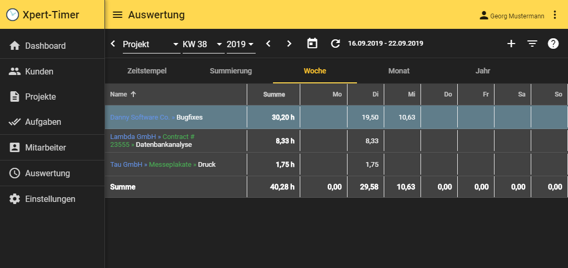The height and width of the screenshot is (268, 568).
Task: Click the Xpert-Timer clock logo
Action: click(x=13, y=15)
